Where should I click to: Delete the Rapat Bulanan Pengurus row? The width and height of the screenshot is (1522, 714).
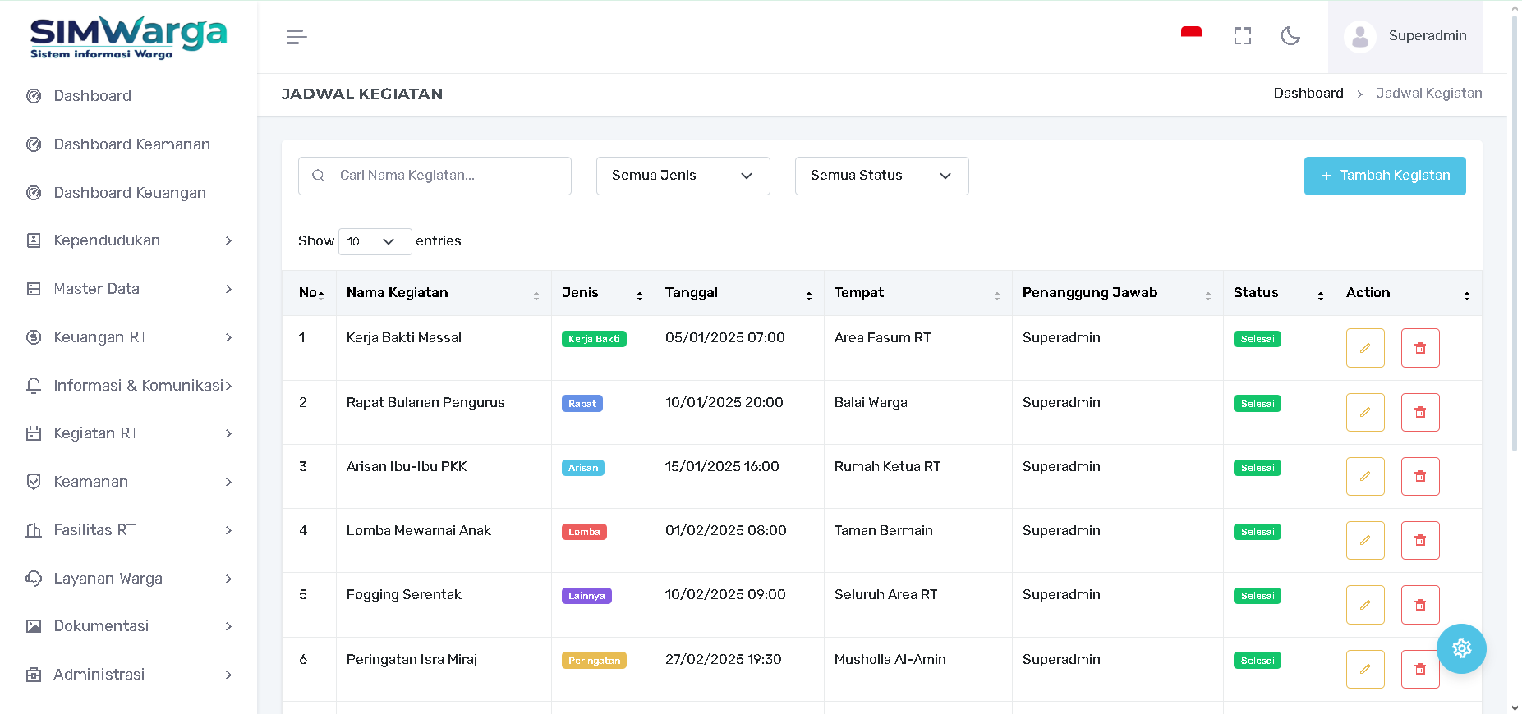(1420, 412)
